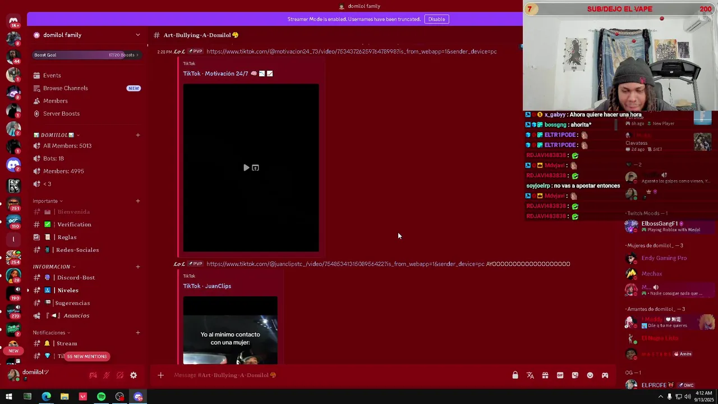
Task: Collapse the DOMIILOL category
Action: [56, 135]
